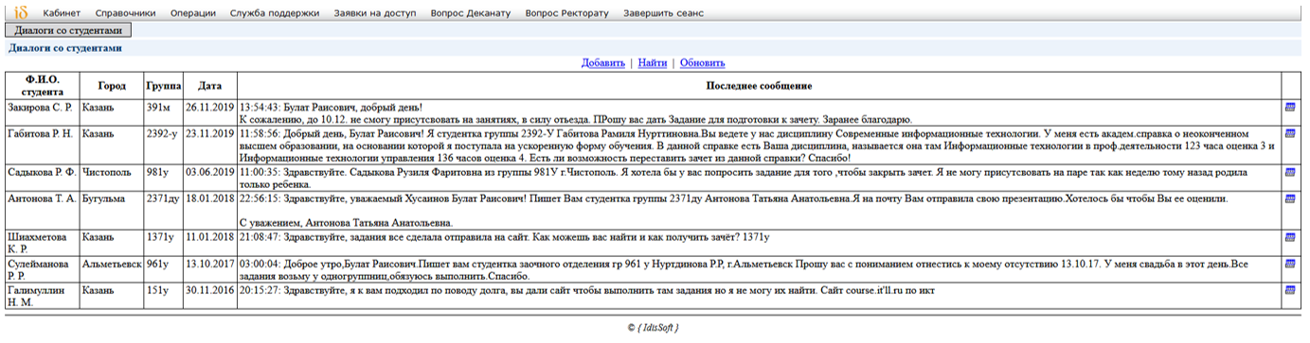1310x343 pixels.
Task: Click the Обновить link
Action: tap(702, 62)
